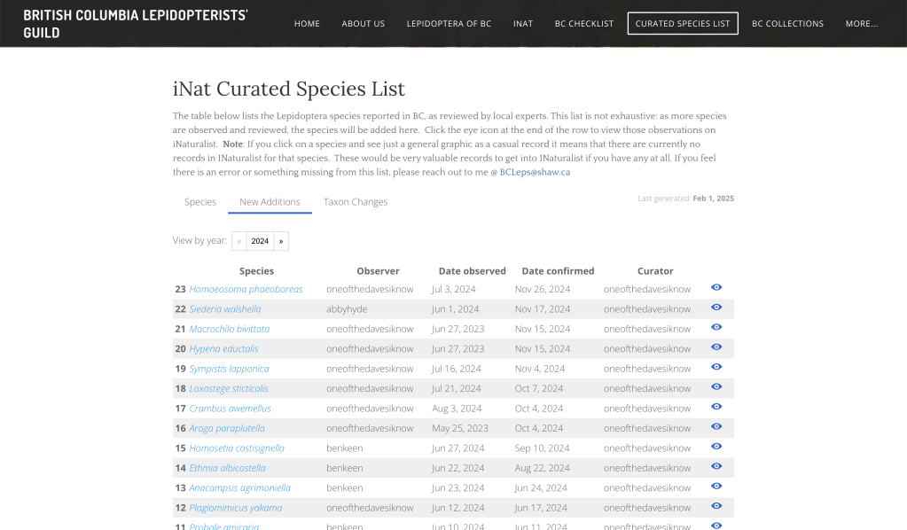Open eye icon for Hypena eductalis
The width and height of the screenshot is (907, 530).
pos(716,347)
